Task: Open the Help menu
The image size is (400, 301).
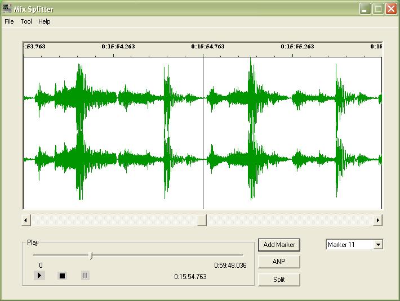Action: click(45, 21)
